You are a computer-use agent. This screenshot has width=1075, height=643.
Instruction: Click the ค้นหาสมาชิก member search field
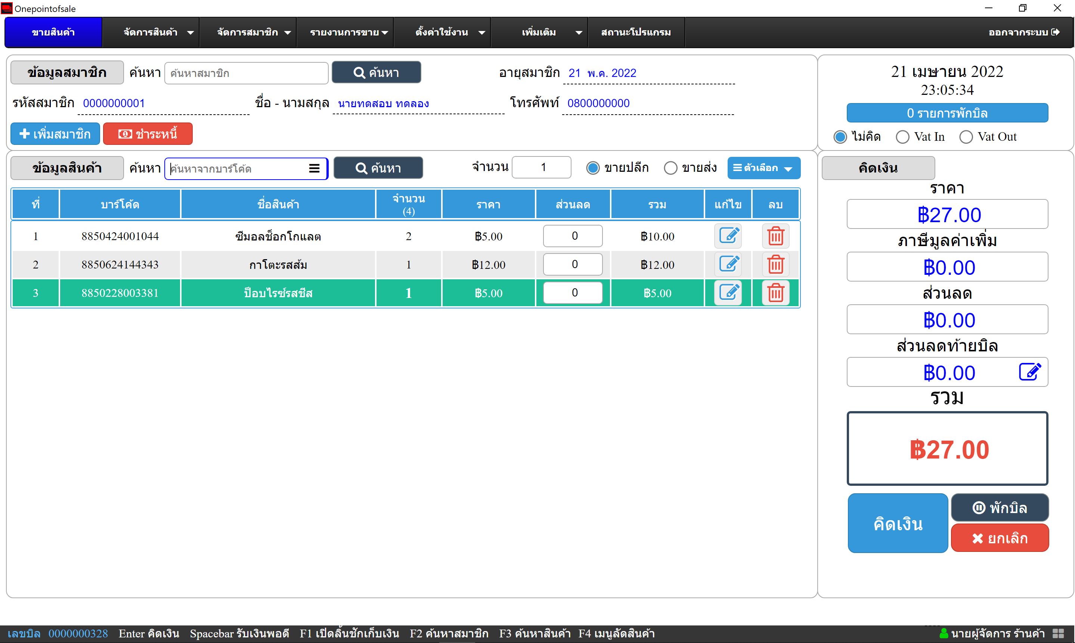pyautogui.click(x=246, y=73)
